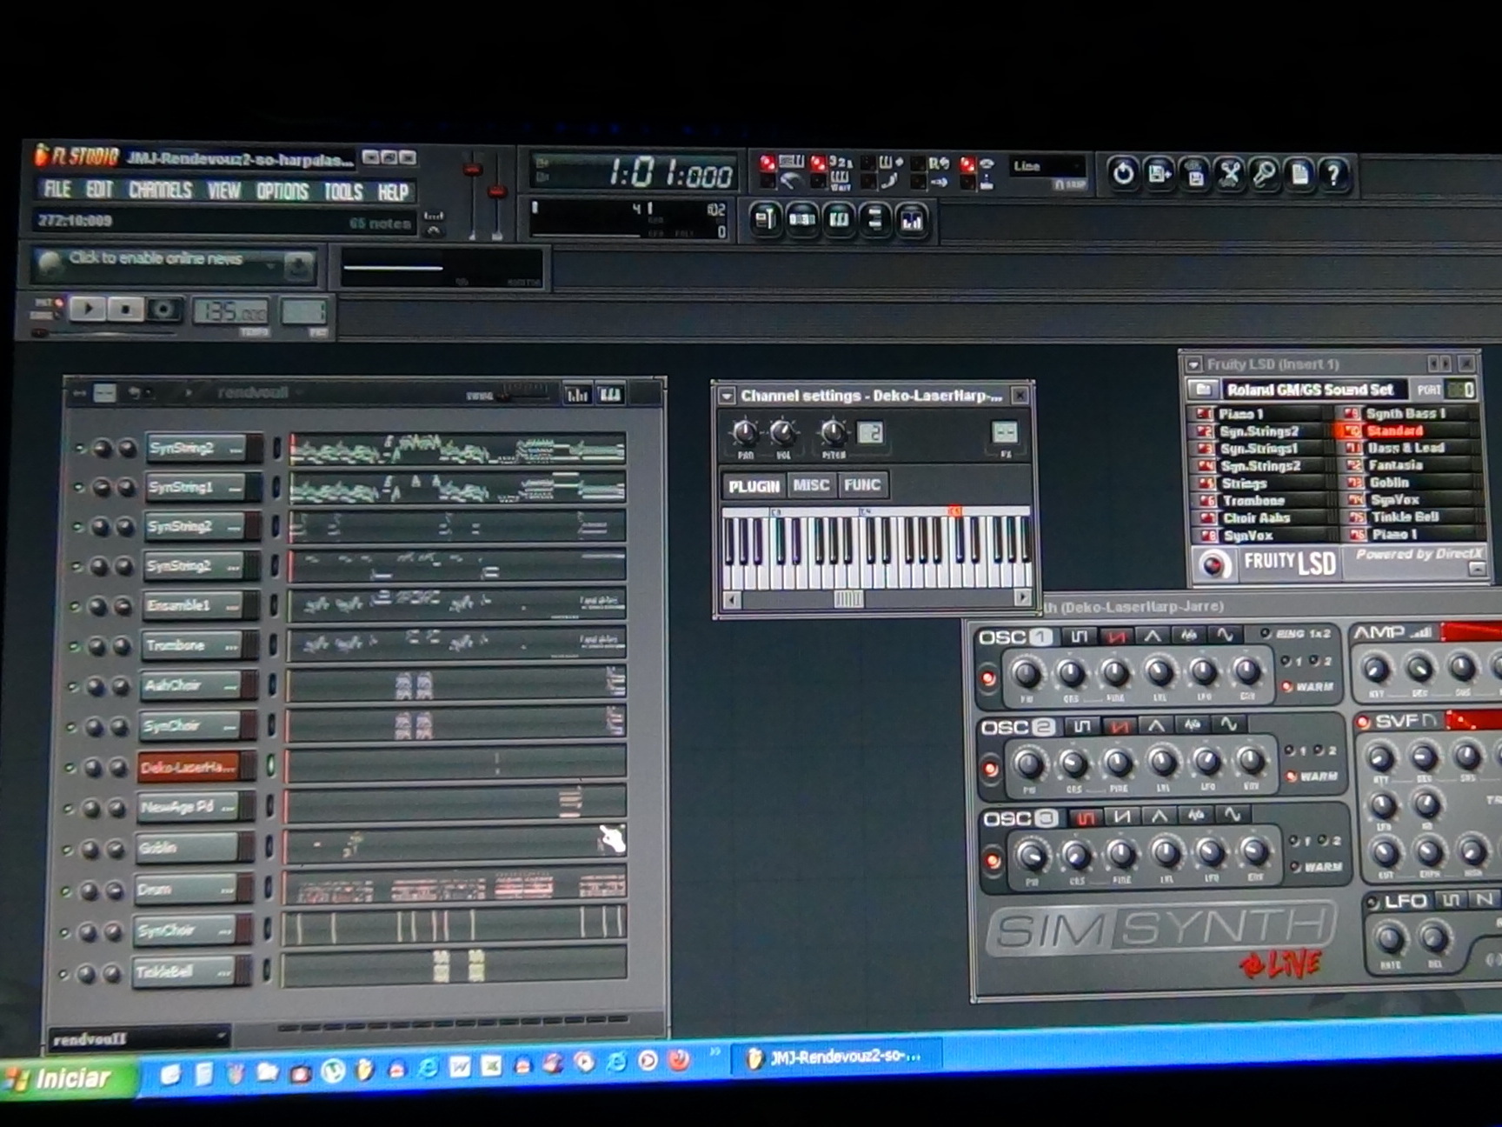Click the undo history round icon
This screenshot has width=1502, height=1127.
point(1122,174)
